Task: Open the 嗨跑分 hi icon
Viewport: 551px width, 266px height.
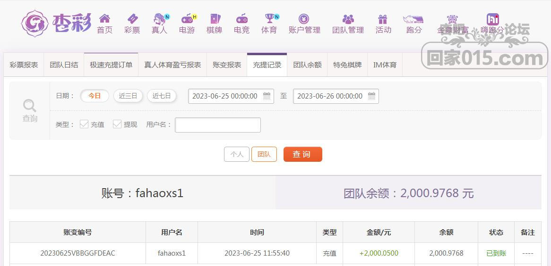Action: point(493,19)
